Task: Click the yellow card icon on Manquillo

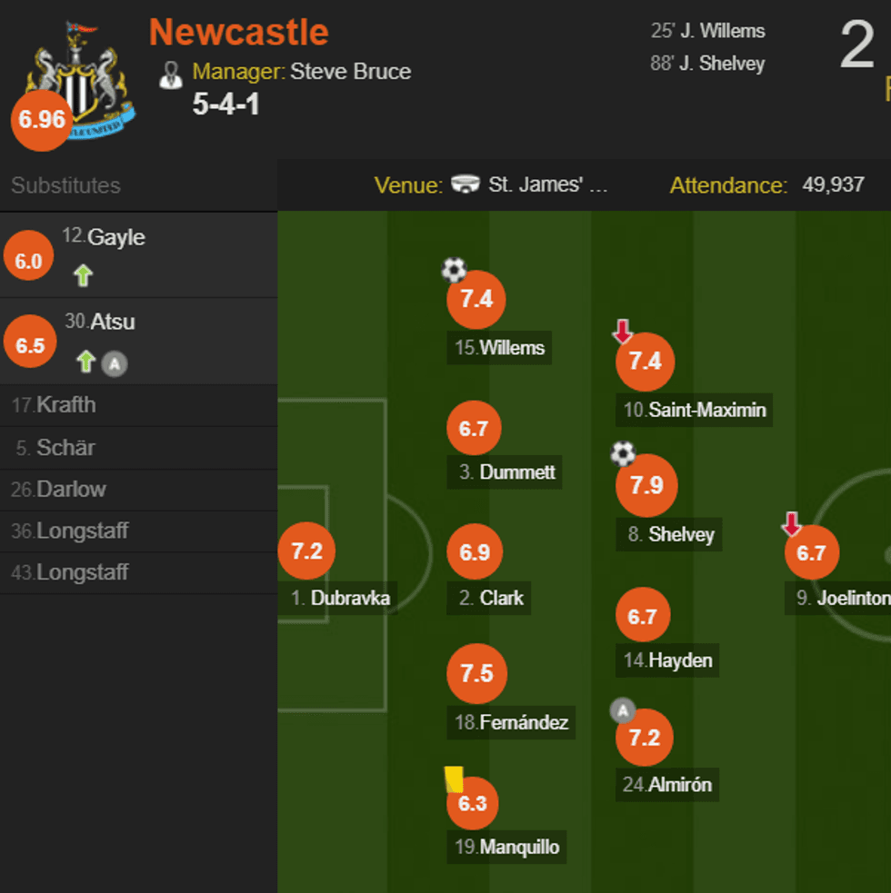Action: tap(454, 779)
